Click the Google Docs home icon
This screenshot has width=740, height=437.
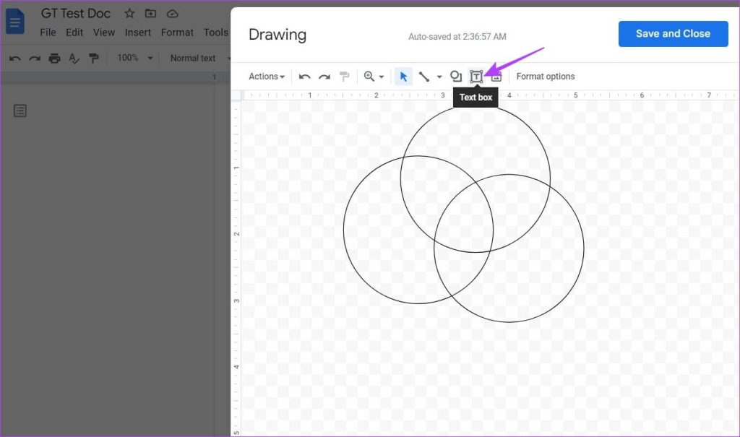[x=15, y=22]
